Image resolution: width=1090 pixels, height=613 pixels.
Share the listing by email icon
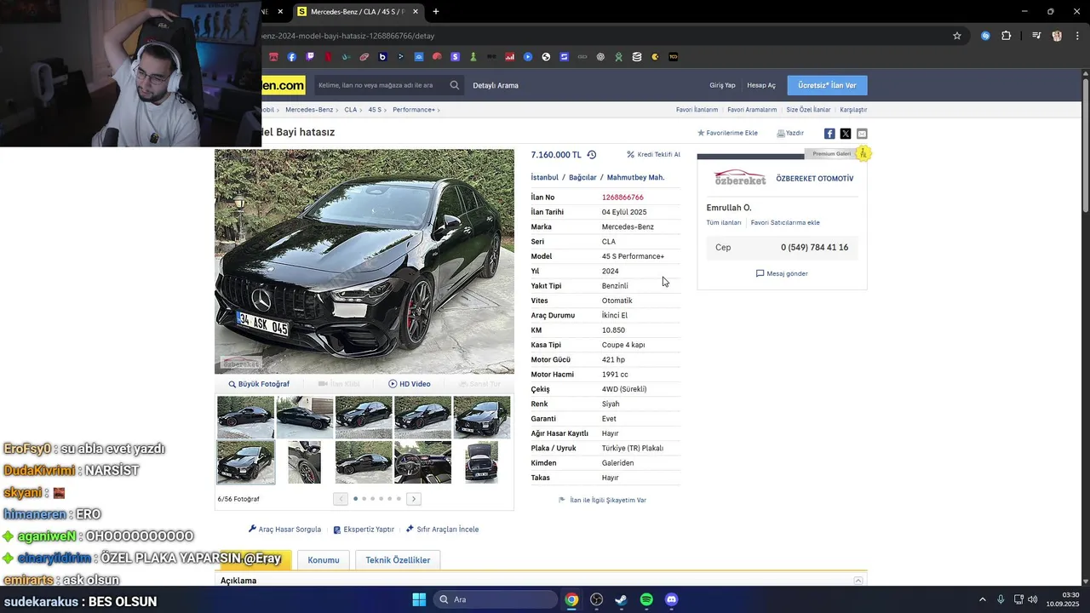[862, 134]
